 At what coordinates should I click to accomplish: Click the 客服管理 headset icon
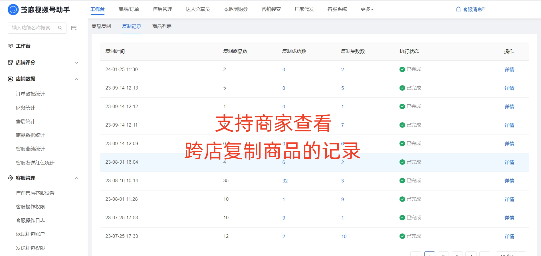(11, 178)
